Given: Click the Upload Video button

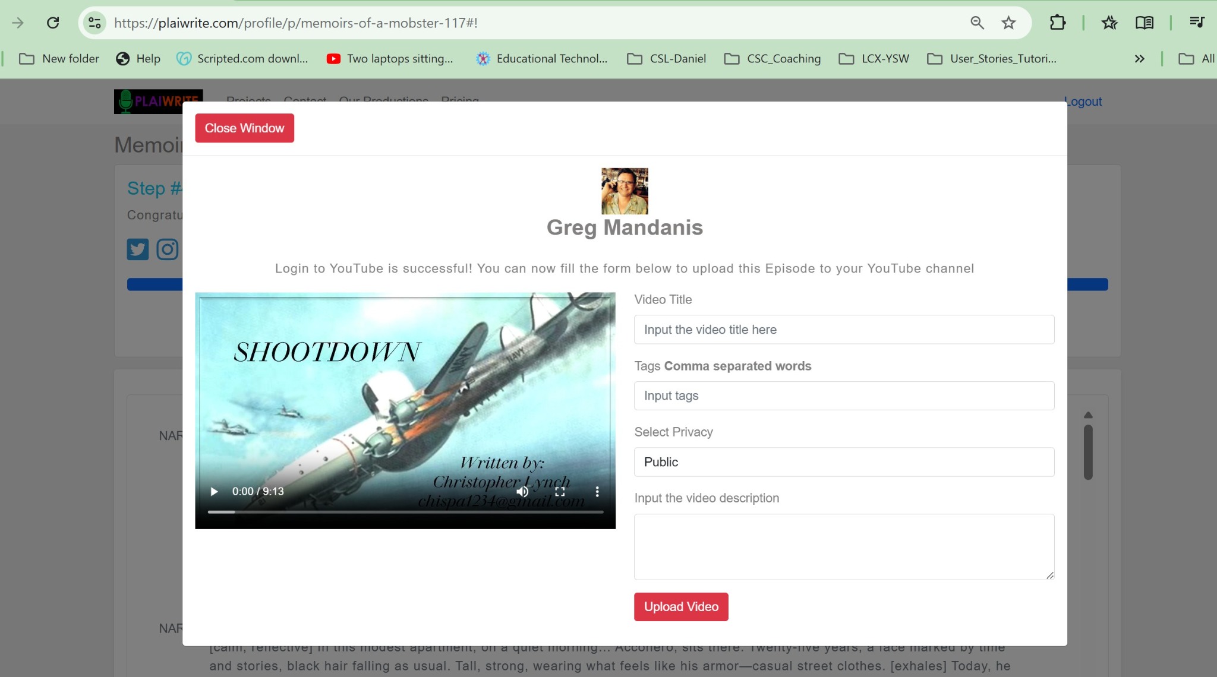Looking at the screenshot, I should coord(681,607).
